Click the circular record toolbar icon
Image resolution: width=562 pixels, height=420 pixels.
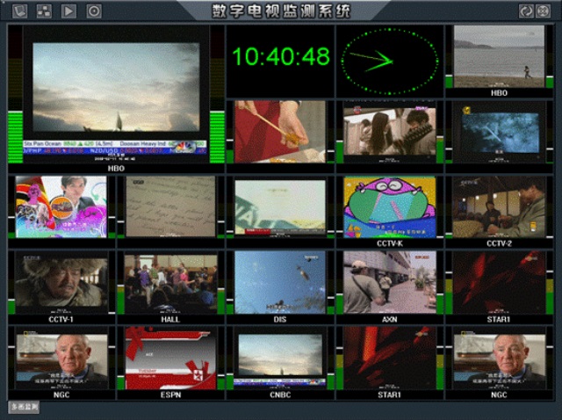94,11
